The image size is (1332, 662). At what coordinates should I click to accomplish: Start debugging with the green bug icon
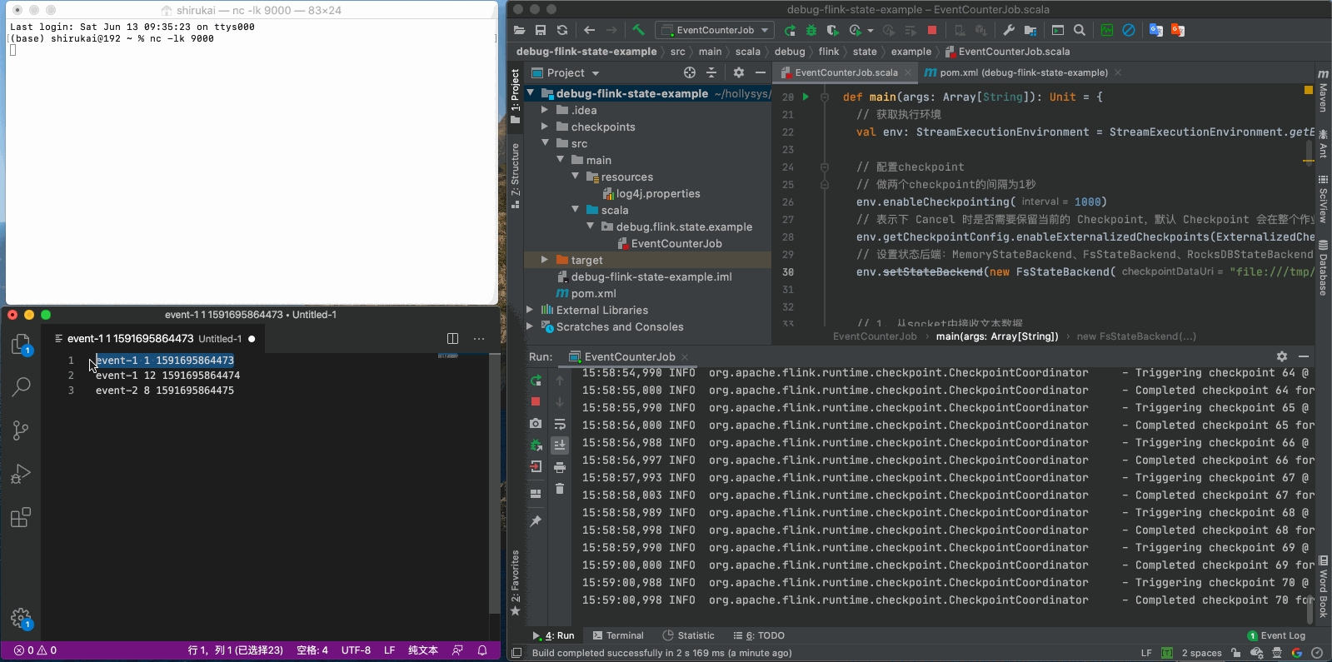click(x=811, y=30)
